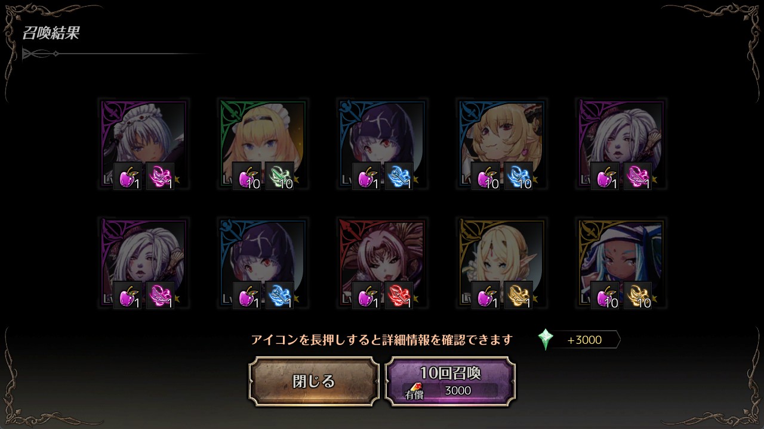Click the green-framed blonde maid character
Screen dimensions: 764x429
(263, 144)
